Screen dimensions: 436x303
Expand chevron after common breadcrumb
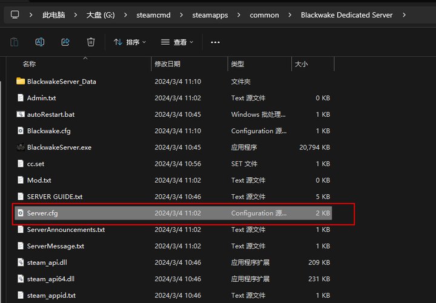[x=290, y=15]
